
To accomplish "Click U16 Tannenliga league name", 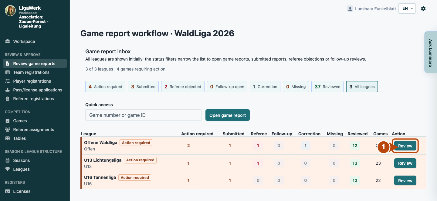I will point(100,177).
